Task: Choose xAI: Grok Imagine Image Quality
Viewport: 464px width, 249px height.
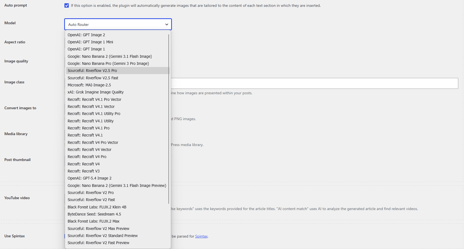Action: pos(117,92)
